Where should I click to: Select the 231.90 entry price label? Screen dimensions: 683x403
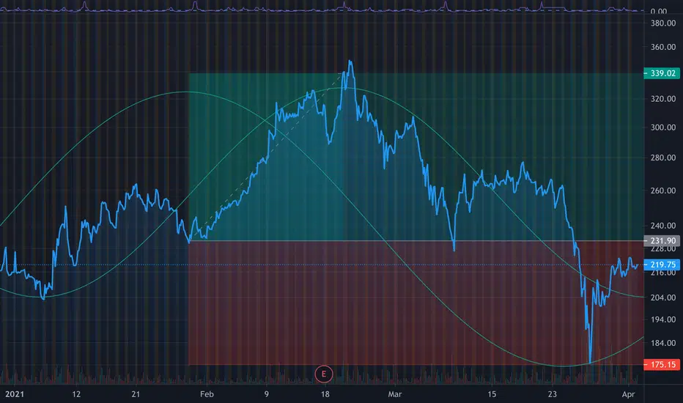[x=662, y=240]
